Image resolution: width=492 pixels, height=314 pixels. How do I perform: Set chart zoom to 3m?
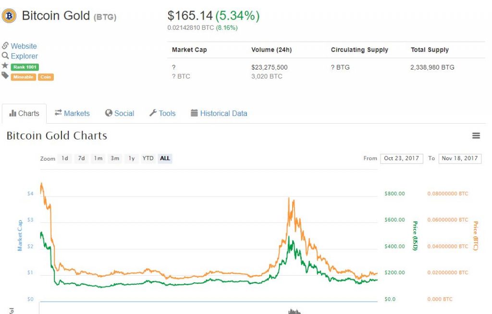tap(115, 158)
